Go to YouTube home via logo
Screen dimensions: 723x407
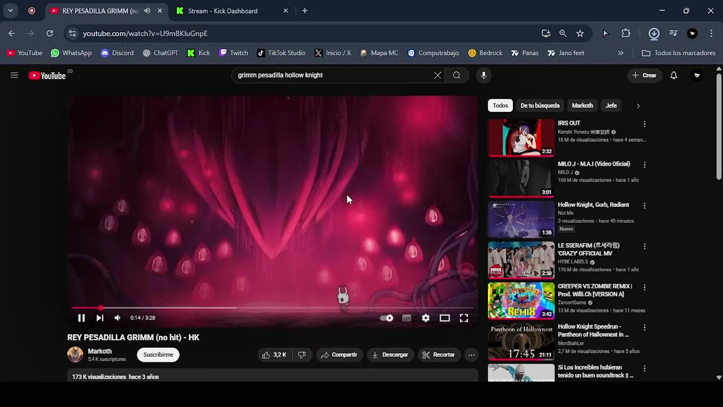click(47, 76)
